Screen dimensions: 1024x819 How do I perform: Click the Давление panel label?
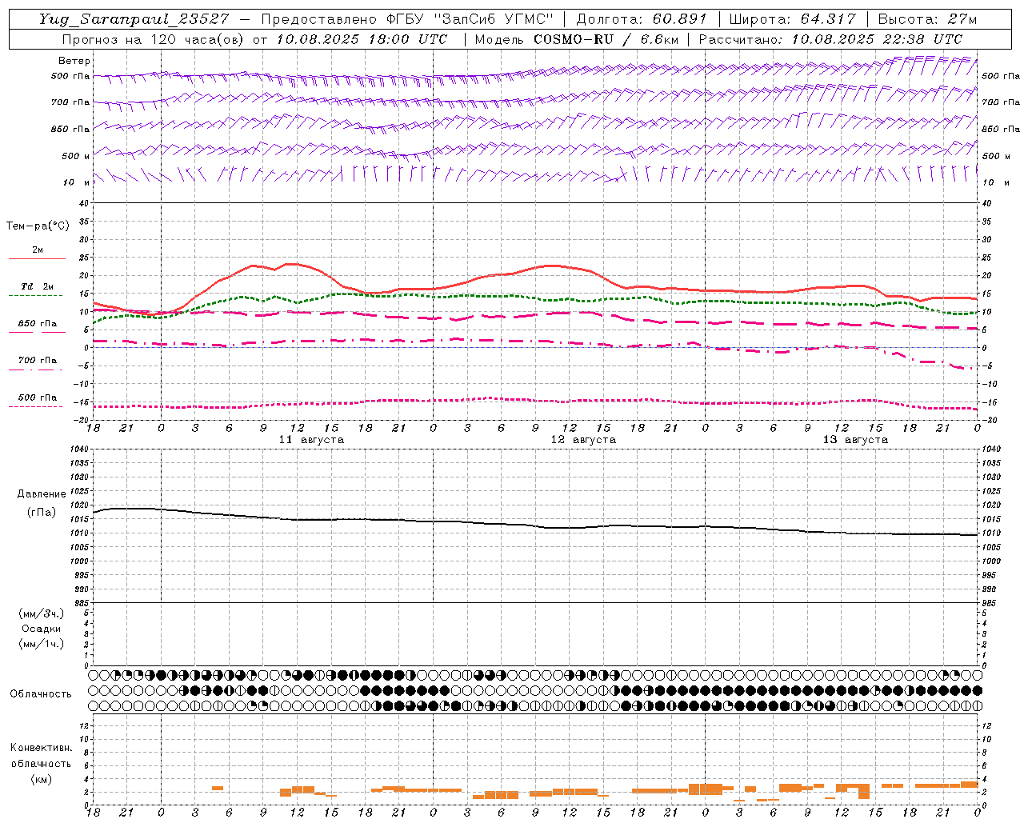(42, 494)
